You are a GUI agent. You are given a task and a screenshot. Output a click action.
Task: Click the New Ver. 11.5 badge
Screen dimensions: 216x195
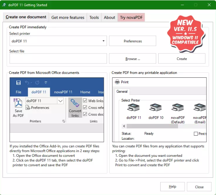186,33
